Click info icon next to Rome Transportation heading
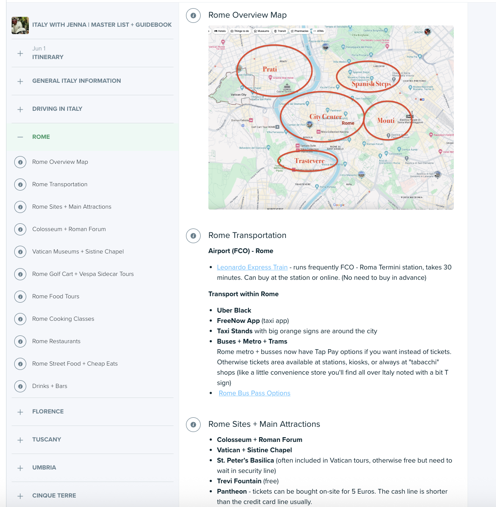The height and width of the screenshot is (507, 496). point(193,236)
